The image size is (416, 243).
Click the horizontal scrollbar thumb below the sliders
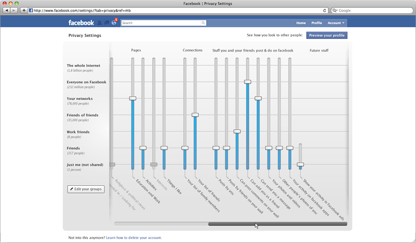(278, 224)
